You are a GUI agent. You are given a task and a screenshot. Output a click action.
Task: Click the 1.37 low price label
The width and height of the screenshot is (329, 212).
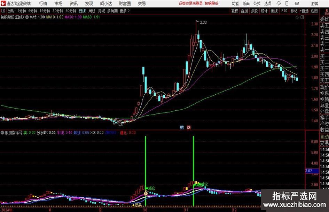point(120,124)
